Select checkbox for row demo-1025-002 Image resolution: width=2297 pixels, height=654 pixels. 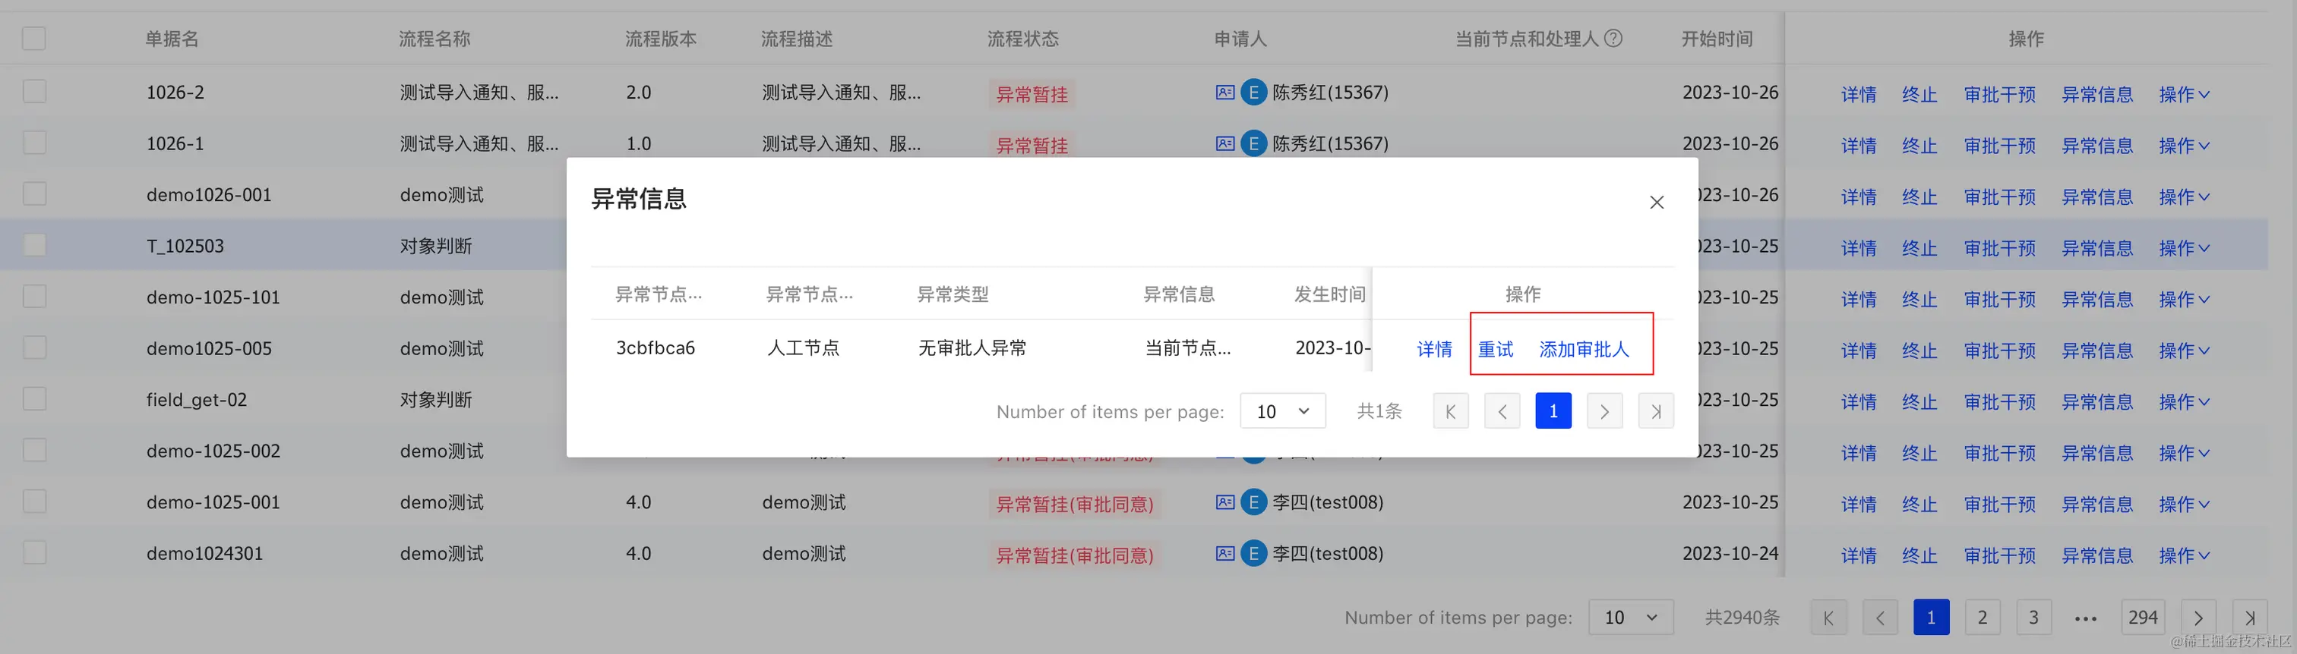[x=34, y=450]
